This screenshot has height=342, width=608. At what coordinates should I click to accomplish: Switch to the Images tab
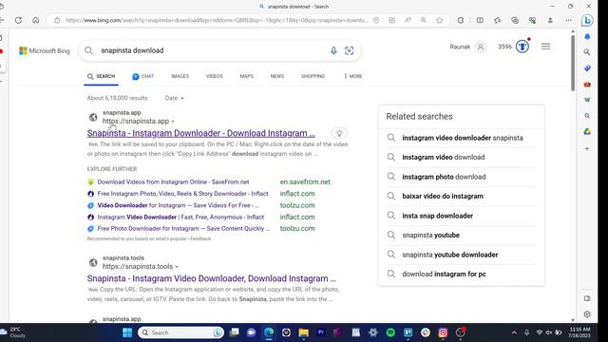point(180,76)
